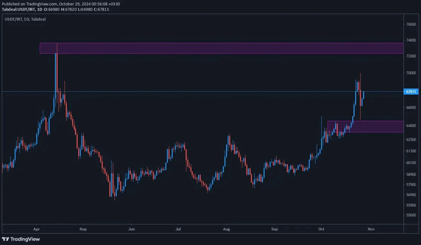Click the Jun label on time axis
The height and width of the screenshot is (245, 421).
point(131,229)
